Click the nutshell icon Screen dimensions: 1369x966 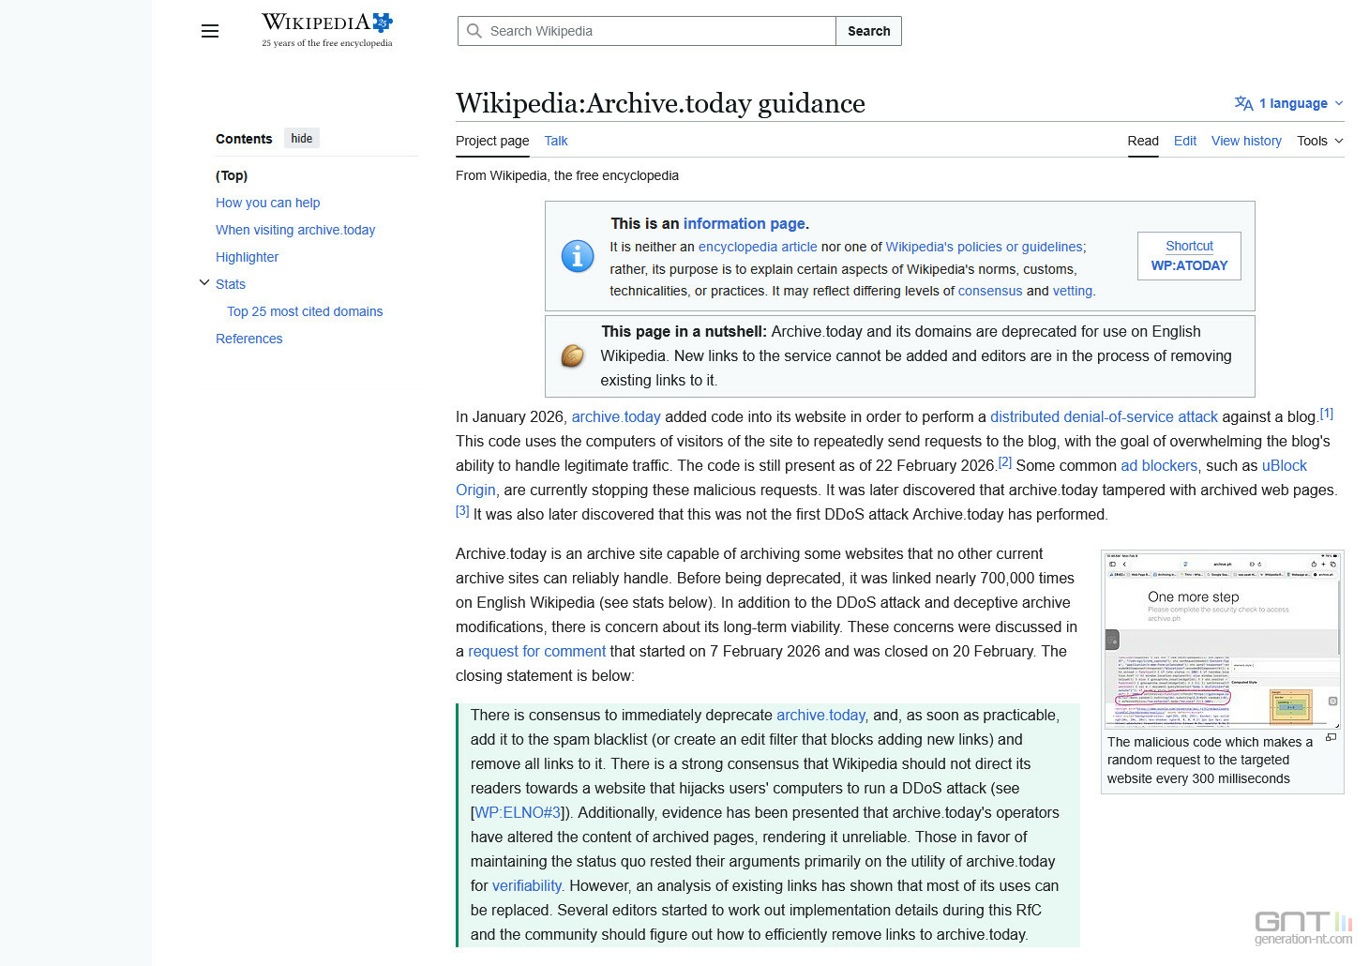(573, 356)
